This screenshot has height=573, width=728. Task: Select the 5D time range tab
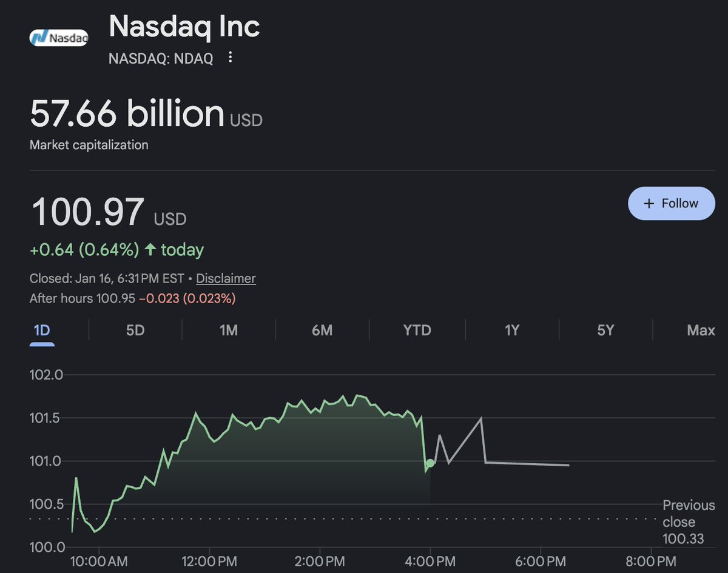click(135, 330)
